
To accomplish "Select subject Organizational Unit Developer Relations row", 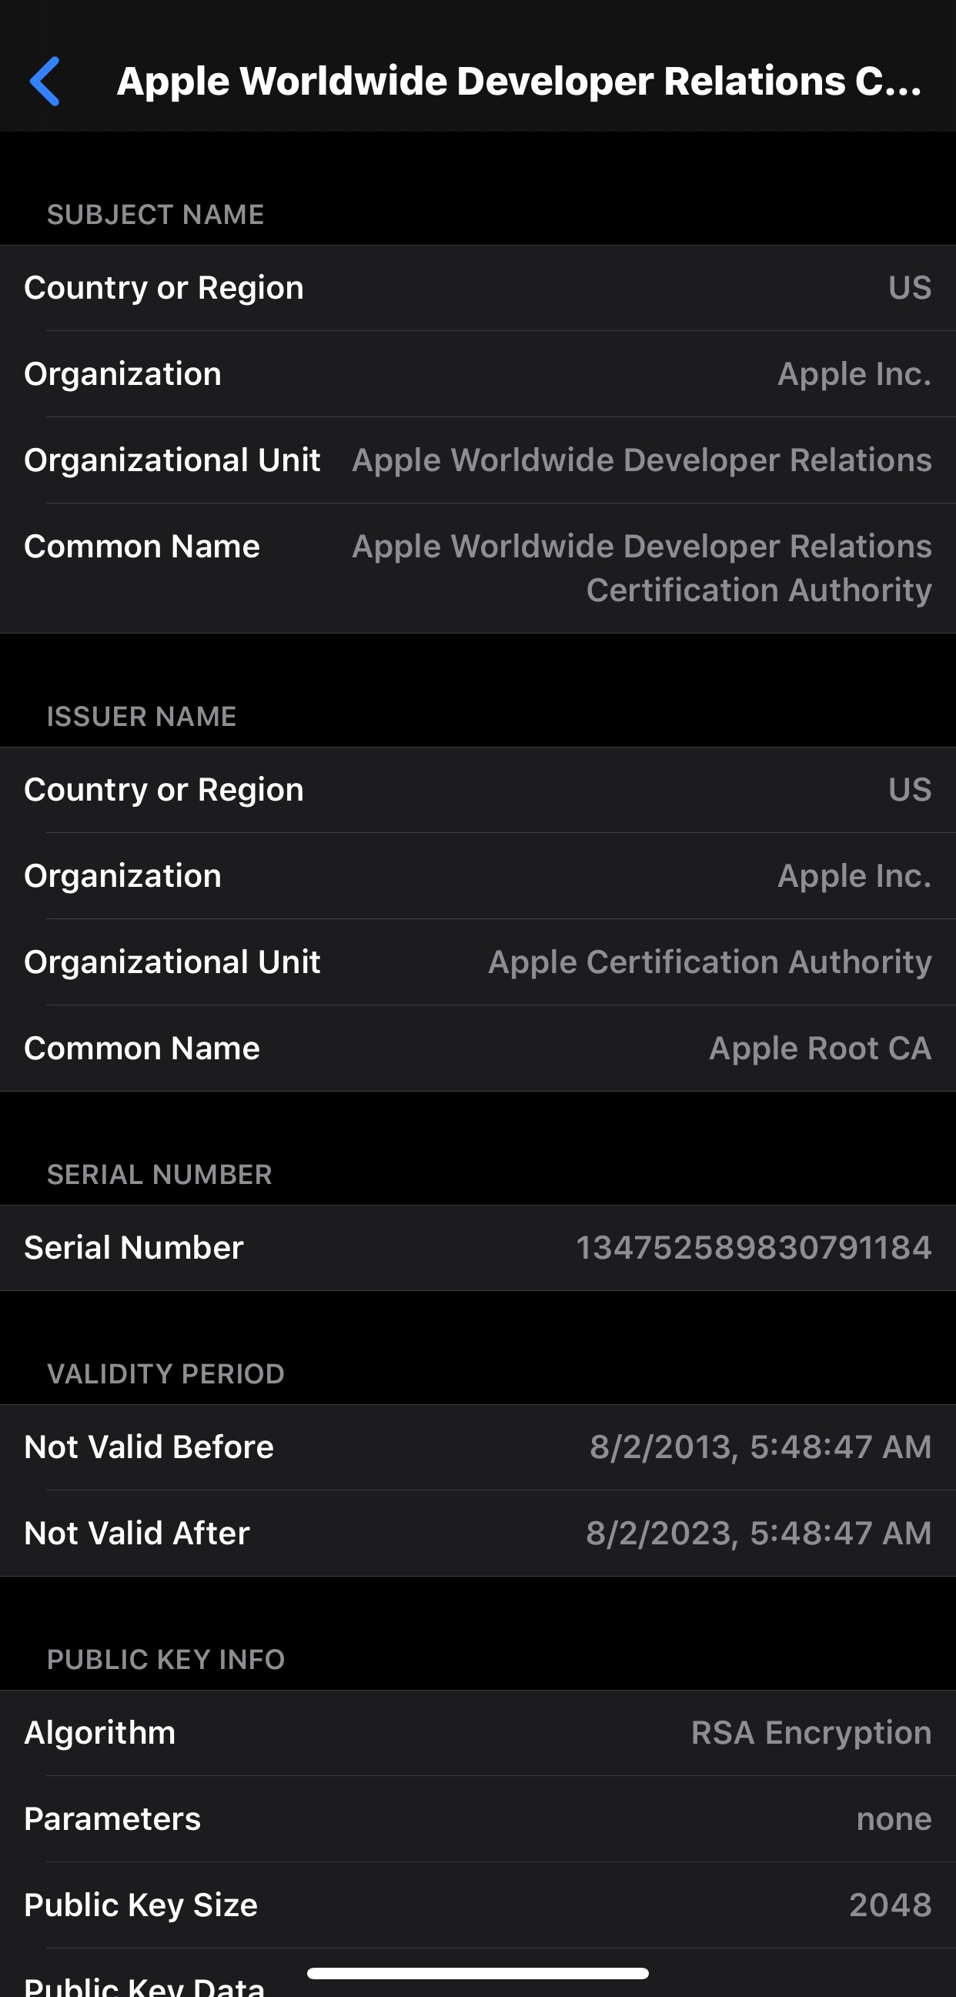I will [477, 460].
